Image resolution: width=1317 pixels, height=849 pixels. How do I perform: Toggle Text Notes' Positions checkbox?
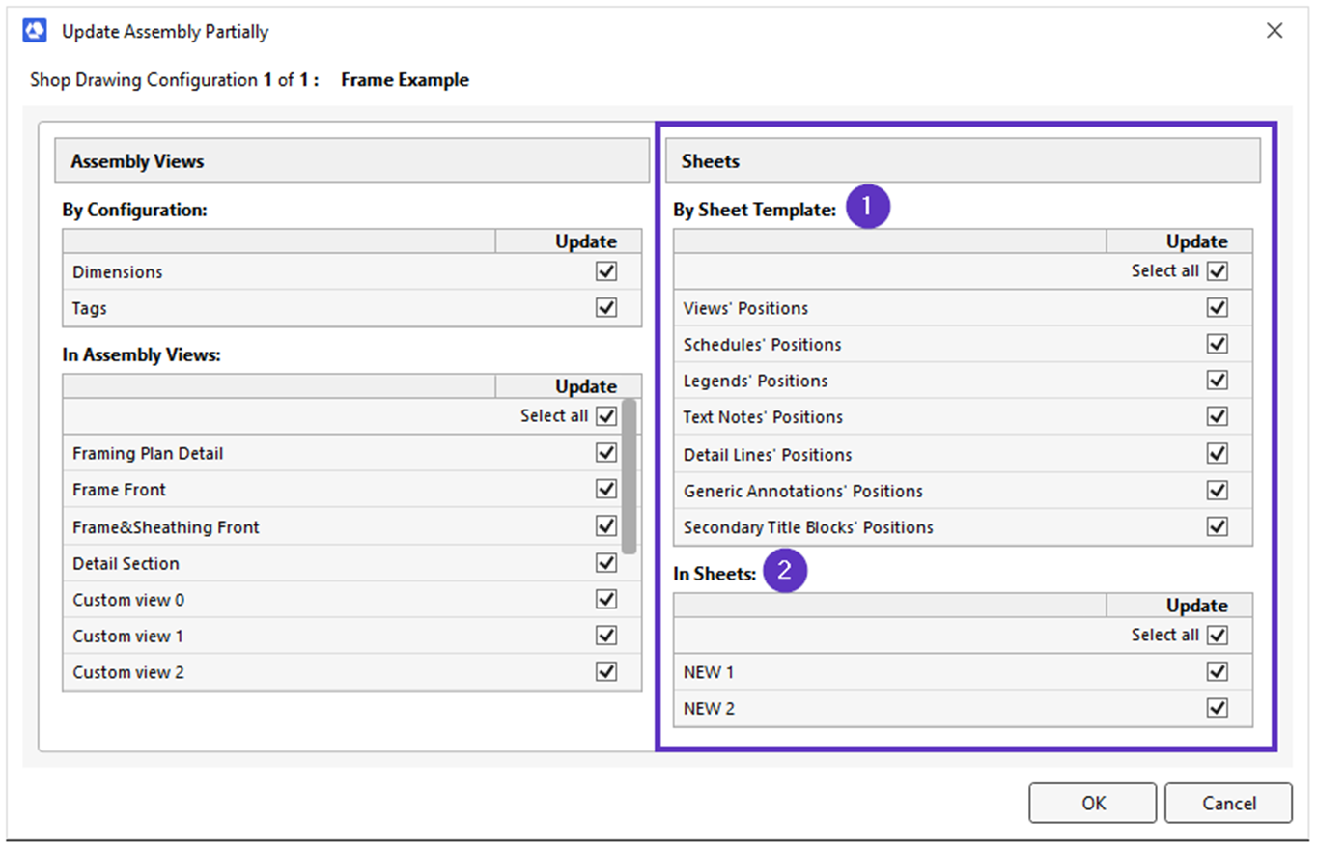pos(1218,417)
